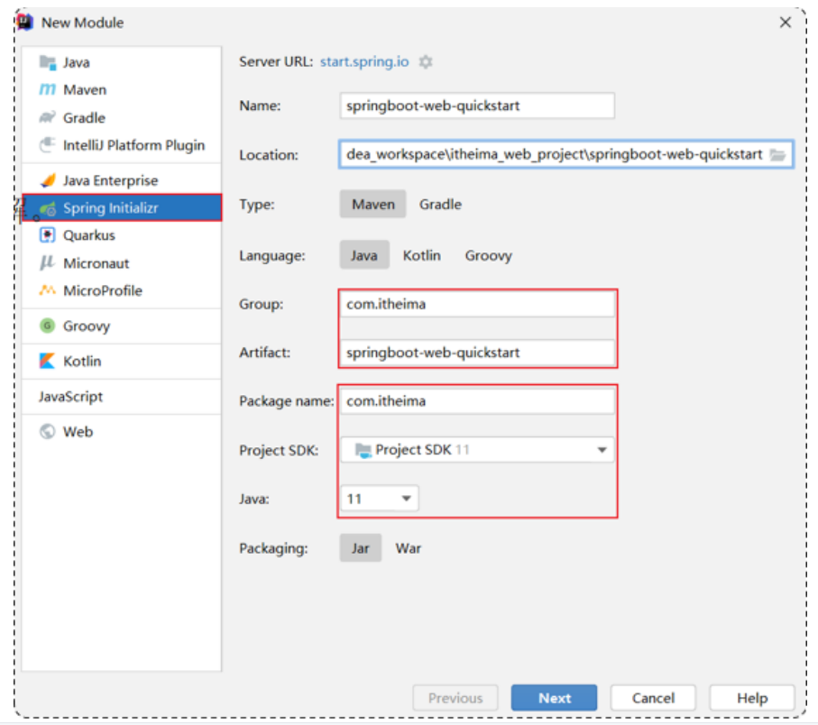The height and width of the screenshot is (725, 818).
Task: Click the Micronaut mu icon
Action: (x=48, y=263)
